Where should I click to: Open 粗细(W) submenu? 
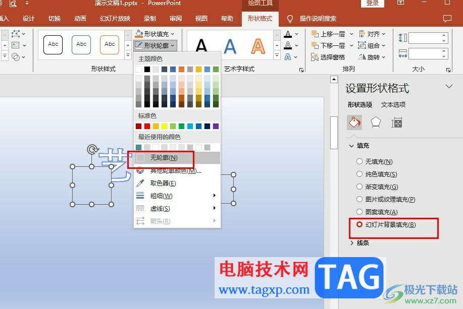(177, 196)
